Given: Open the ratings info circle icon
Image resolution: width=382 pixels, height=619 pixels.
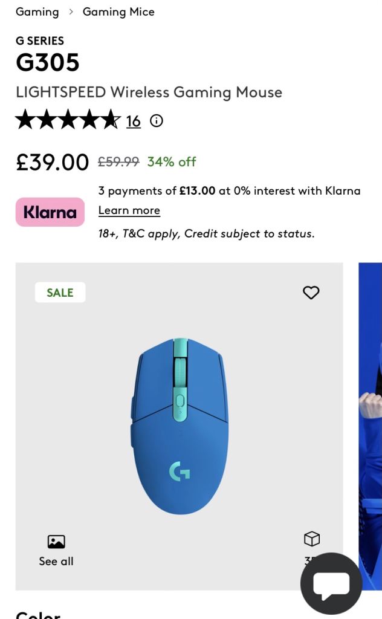Looking at the screenshot, I should [157, 121].
